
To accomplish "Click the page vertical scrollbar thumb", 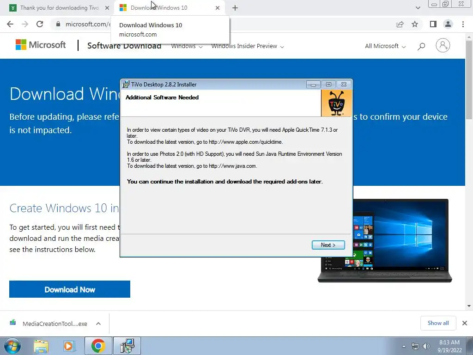I will click(469, 80).
